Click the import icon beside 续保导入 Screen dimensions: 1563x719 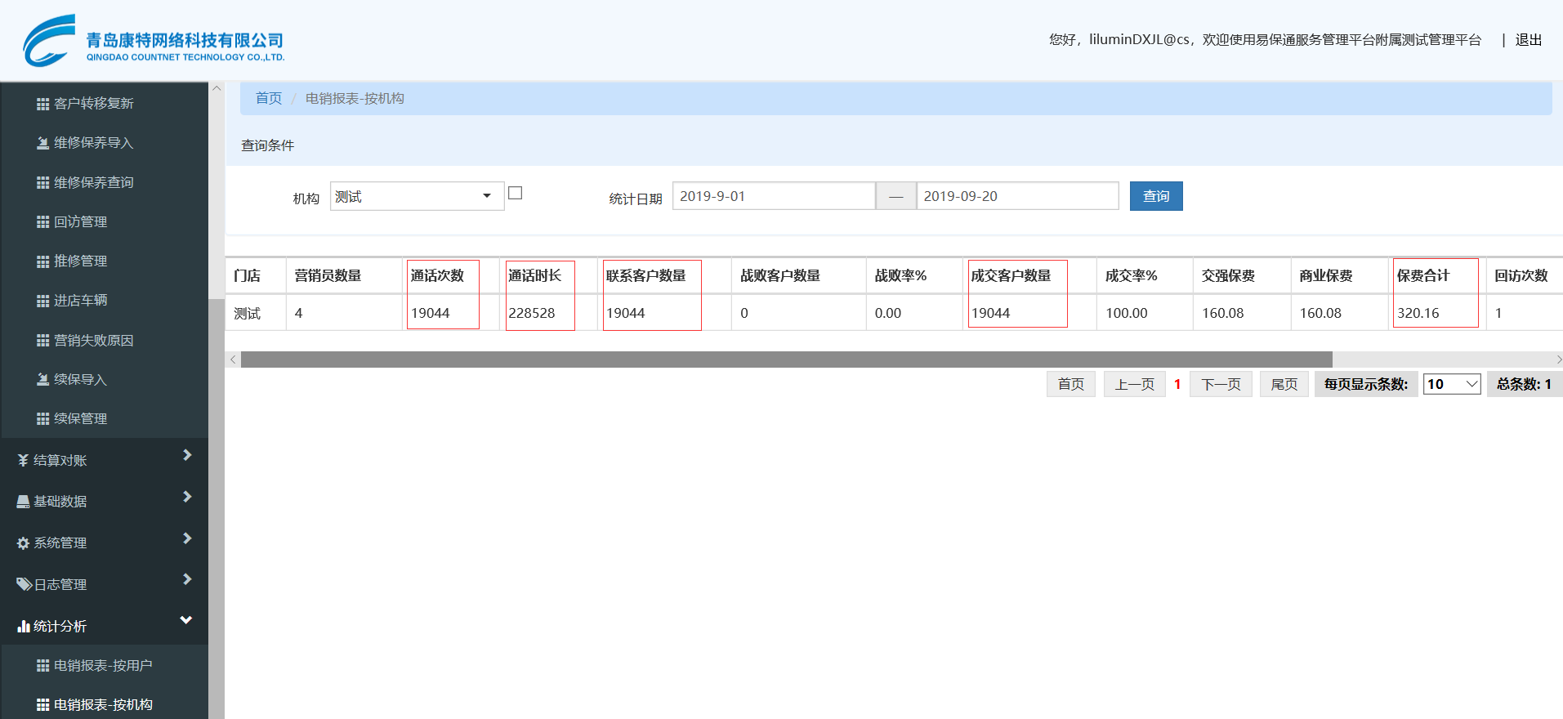42,380
